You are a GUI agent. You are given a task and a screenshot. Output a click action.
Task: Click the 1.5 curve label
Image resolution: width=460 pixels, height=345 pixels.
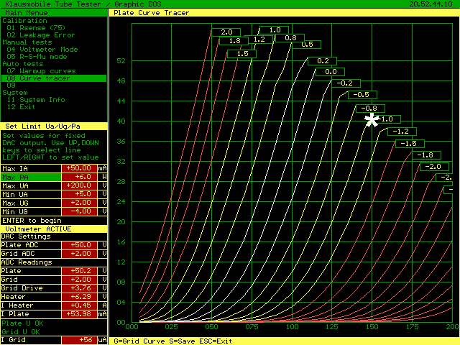click(x=242, y=54)
